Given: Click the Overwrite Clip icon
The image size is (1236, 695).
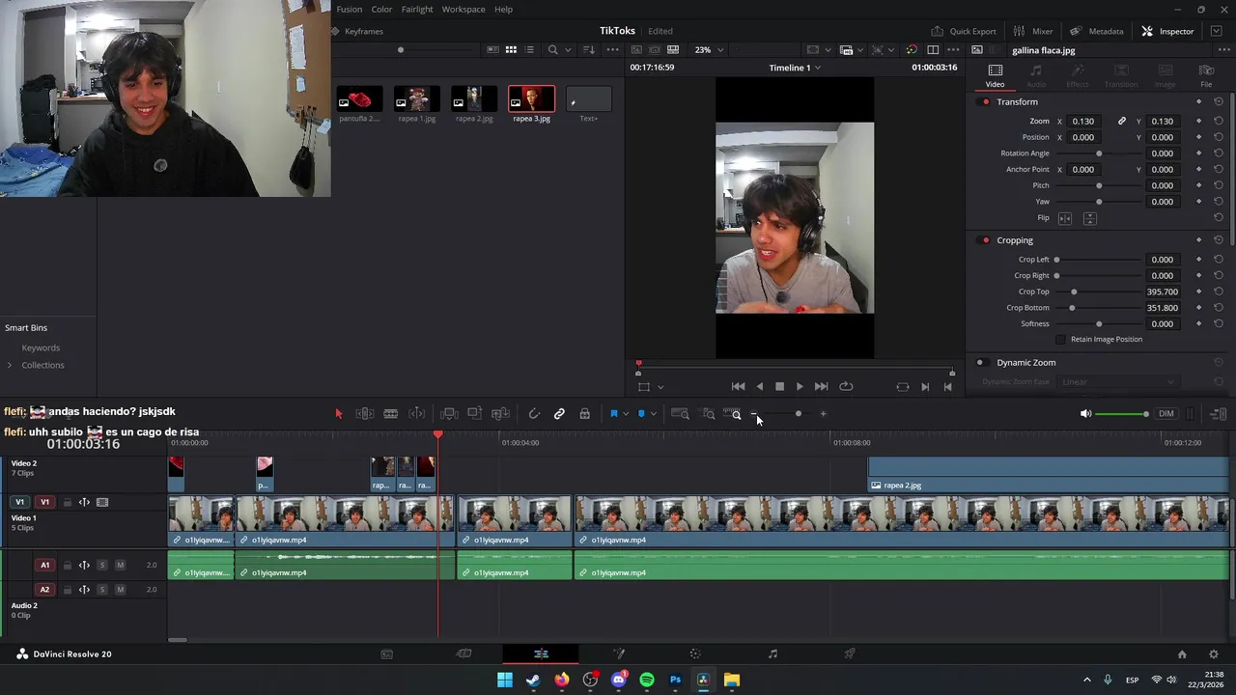Looking at the screenshot, I should click(474, 414).
